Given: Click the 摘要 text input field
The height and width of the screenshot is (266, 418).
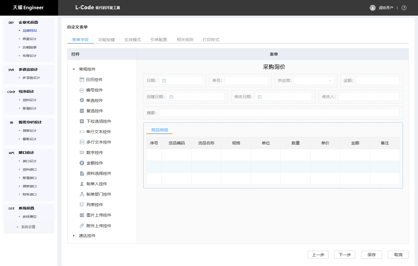Looking at the screenshot, I should click(x=279, y=113).
